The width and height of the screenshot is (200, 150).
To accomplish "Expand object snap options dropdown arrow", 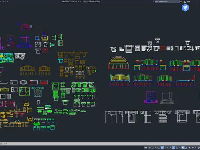I will 180,147.
